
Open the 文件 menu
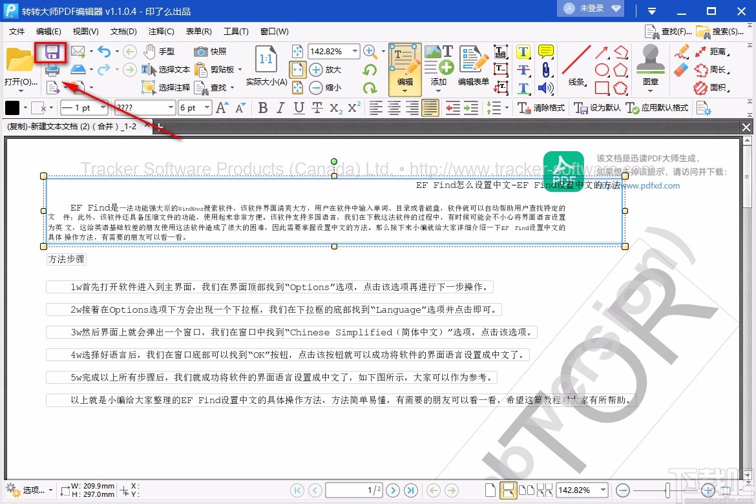(16, 31)
